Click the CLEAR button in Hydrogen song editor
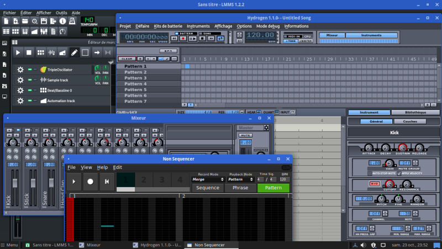The width and height of the screenshot is (442, 249). (127, 59)
